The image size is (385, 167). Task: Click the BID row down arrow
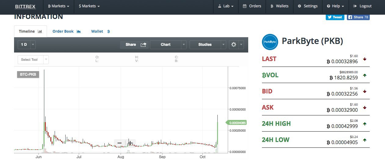(365, 91)
